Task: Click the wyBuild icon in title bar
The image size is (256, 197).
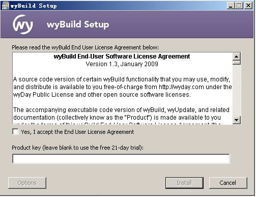Action: click(5, 6)
